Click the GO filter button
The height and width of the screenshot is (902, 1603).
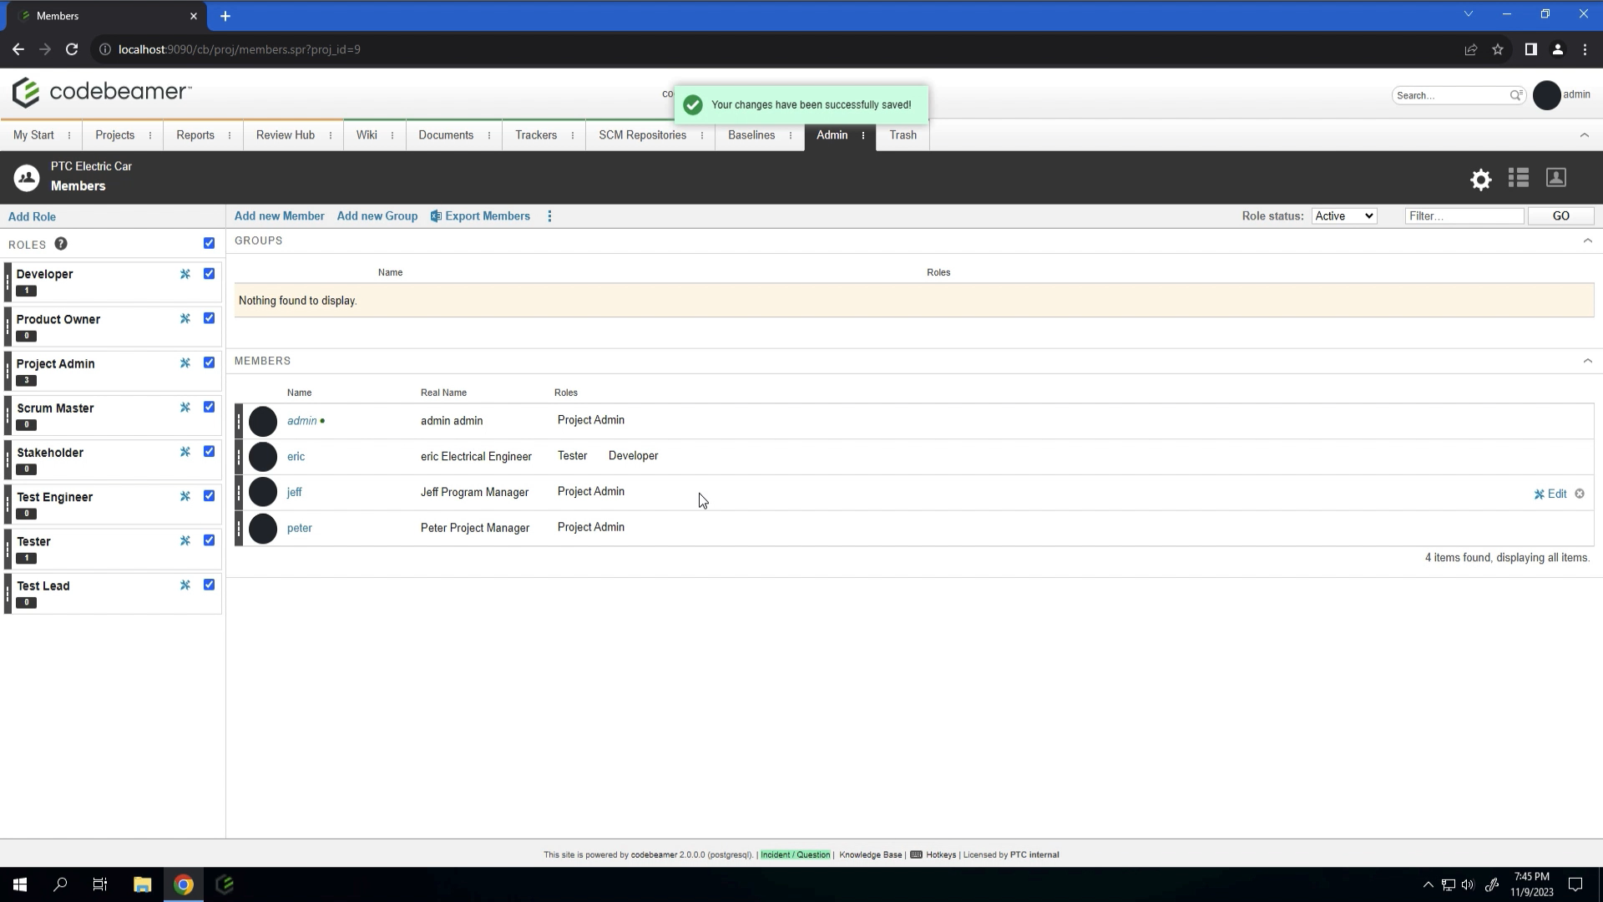pyautogui.click(x=1560, y=216)
